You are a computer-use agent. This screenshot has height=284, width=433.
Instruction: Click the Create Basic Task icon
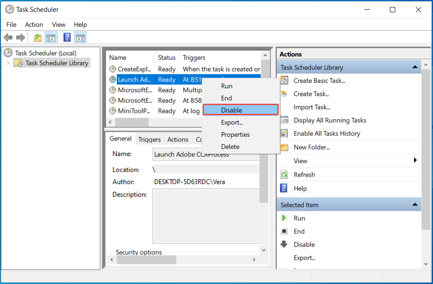[284, 80]
